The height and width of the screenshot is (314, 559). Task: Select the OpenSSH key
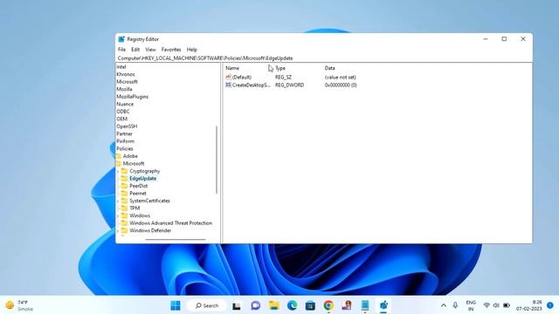(127, 126)
